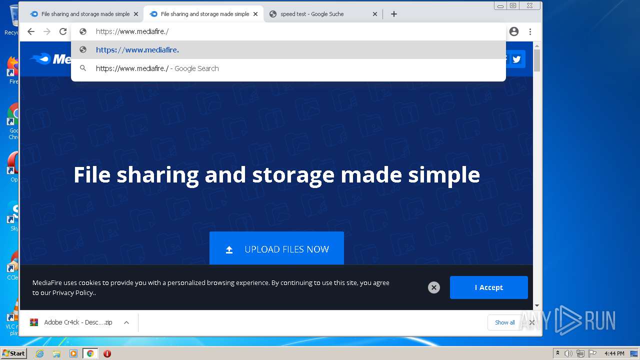Screen dimensions: 640x360
Task: Click the globe icon in the address bar
Action: pos(83,31)
